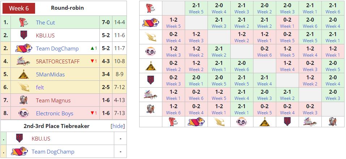
Task: Click 5ManMidas triangle logo in standings
Action: click(x=24, y=74)
